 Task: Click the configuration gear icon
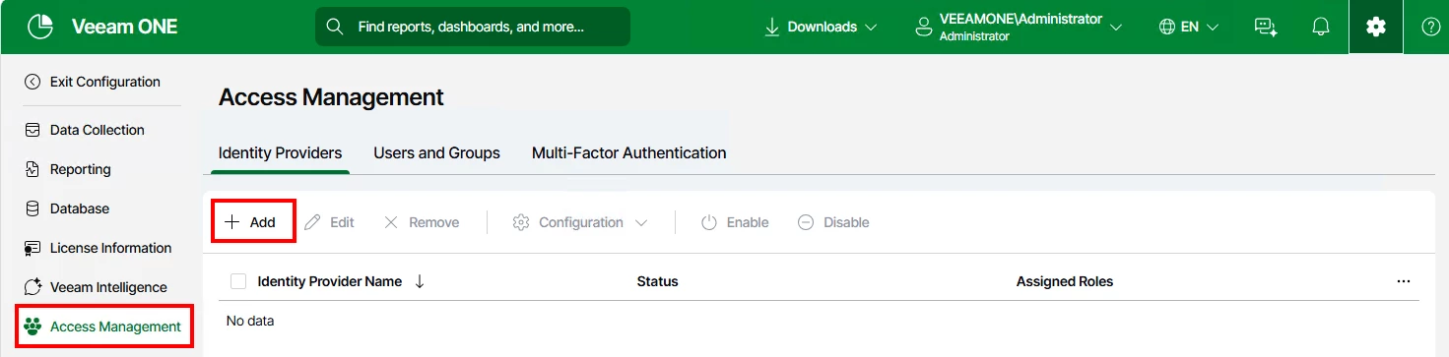[x=1376, y=28]
